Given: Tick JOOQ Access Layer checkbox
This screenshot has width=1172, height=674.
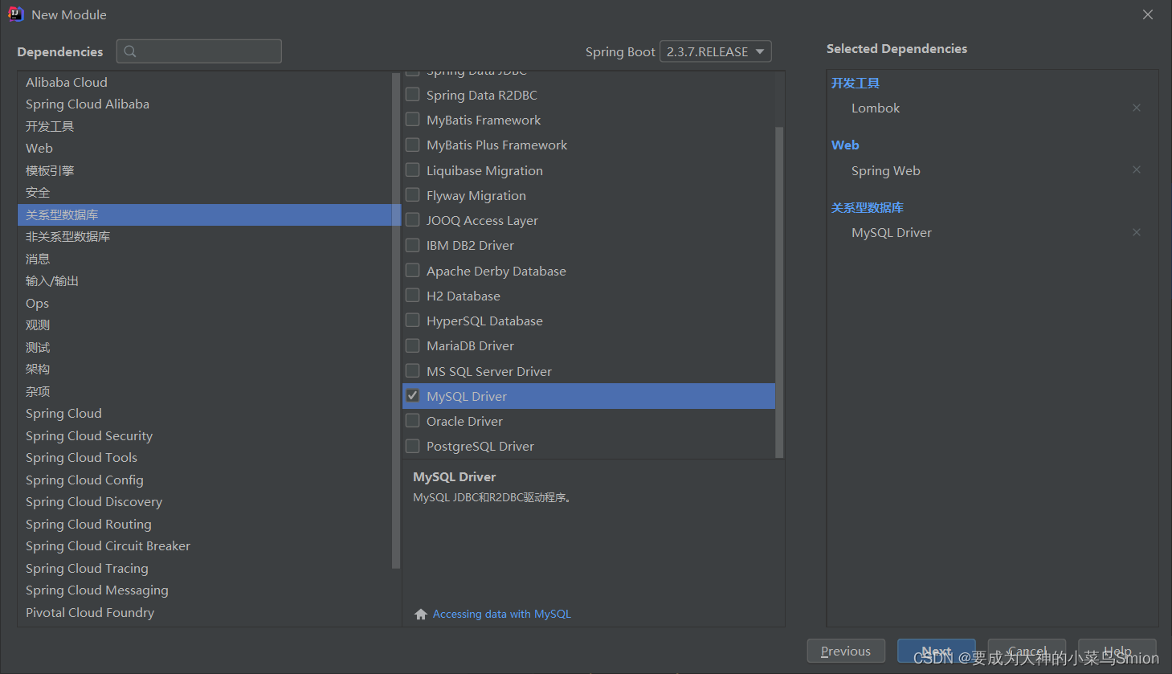Looking at the screenshot, I should [413, 220].
